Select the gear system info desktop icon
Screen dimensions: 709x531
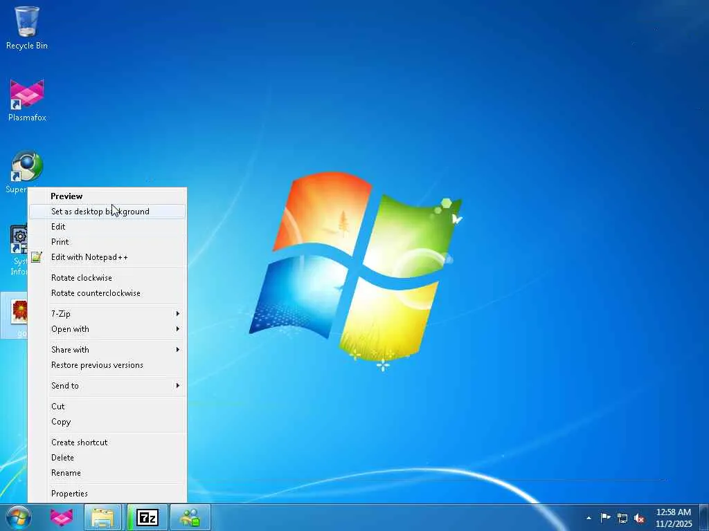point(19,239)
